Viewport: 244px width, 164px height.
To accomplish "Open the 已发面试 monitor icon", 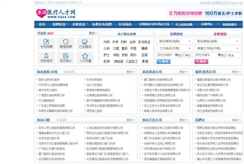I will (x=85, y=42).
